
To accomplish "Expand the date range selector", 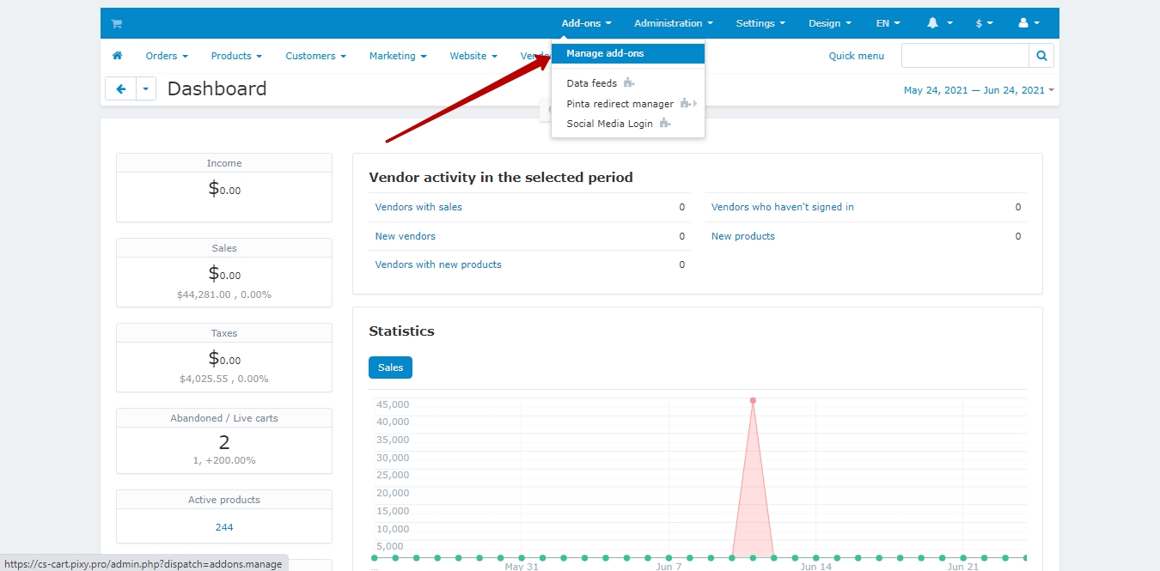I will (978, 90).
